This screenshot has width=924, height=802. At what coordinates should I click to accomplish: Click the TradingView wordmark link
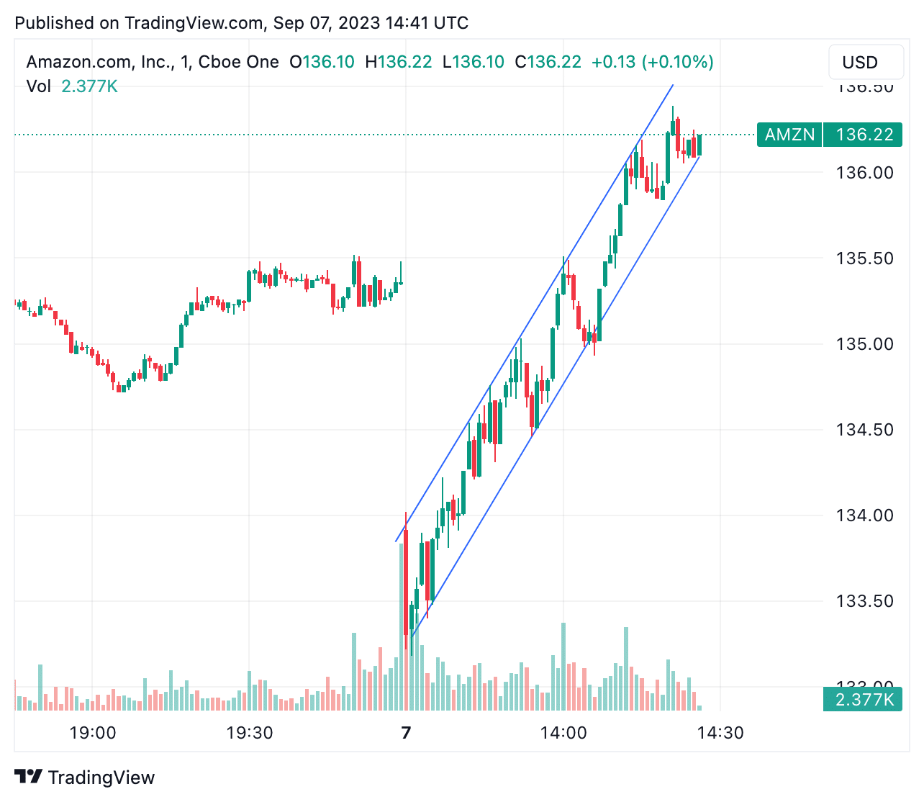coord(101,778)
